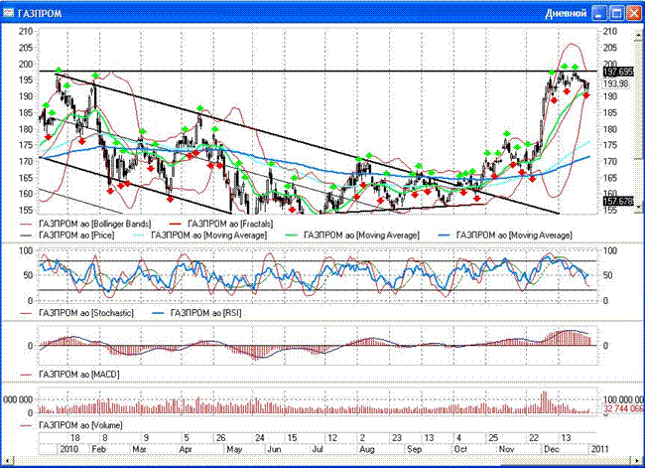Click the Dec month label on time axis
The height and width of the screenshot is (468, 645).
tap(551, 449)
